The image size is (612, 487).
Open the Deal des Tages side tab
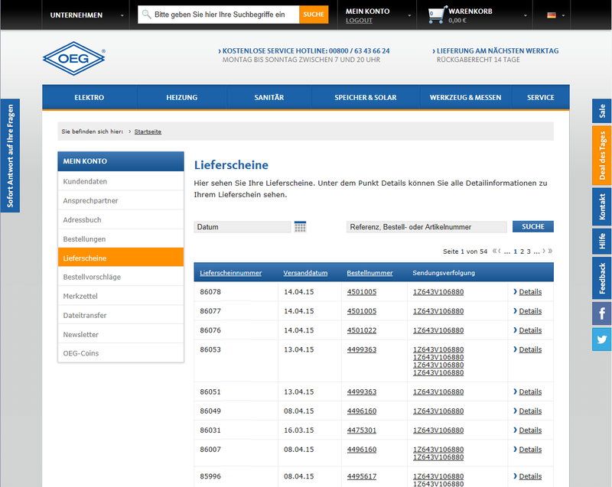pyautogui.click(x=601, y=156)
